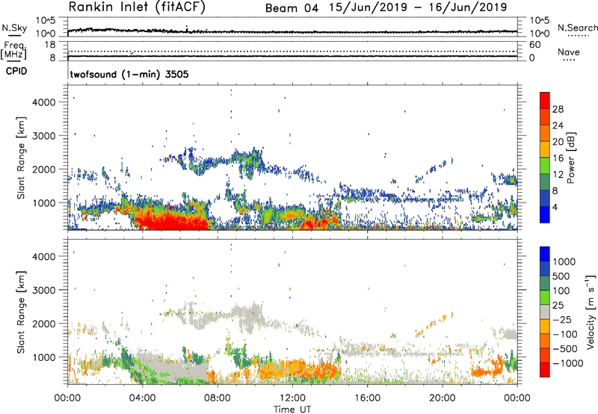
Task: Click the "12:00" time axis label
Action: 292,398
